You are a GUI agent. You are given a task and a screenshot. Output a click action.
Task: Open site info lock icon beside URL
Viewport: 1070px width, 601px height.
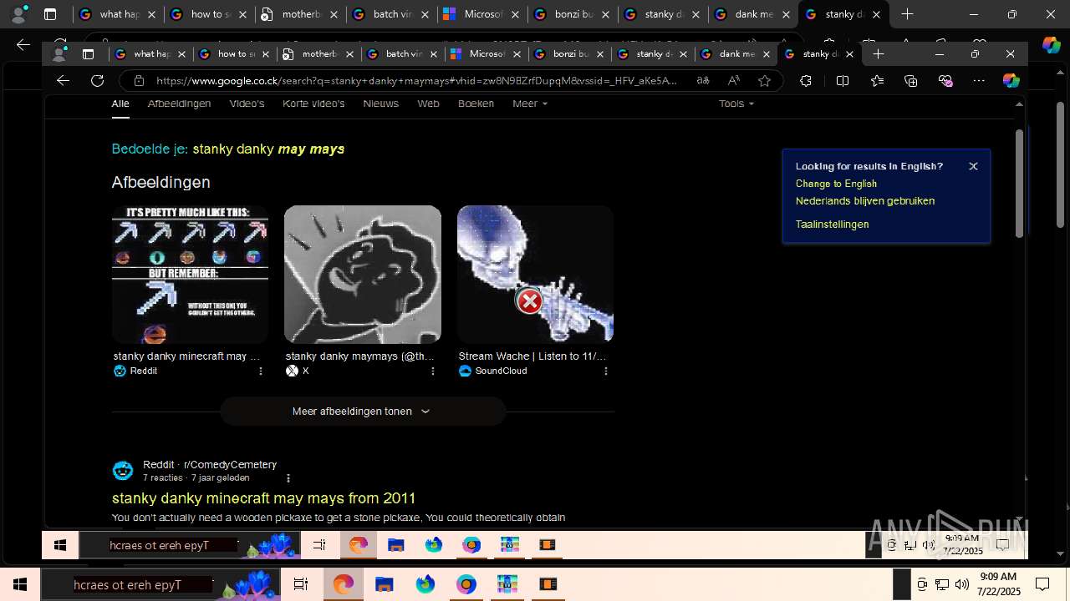[x=139, y=80]
